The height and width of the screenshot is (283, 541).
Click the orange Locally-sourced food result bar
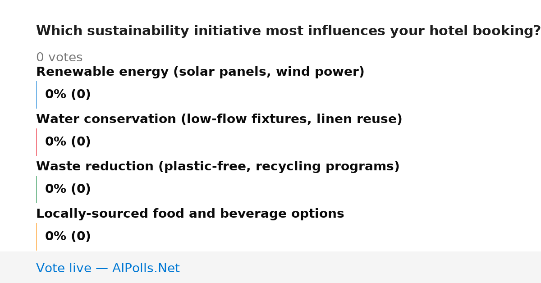tap(36, 237)
